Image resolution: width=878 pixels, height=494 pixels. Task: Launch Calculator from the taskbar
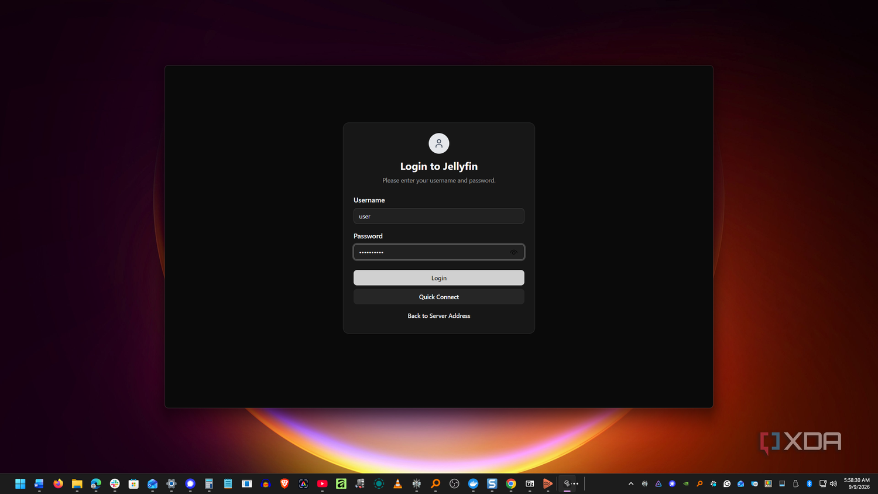coord(209,483)
